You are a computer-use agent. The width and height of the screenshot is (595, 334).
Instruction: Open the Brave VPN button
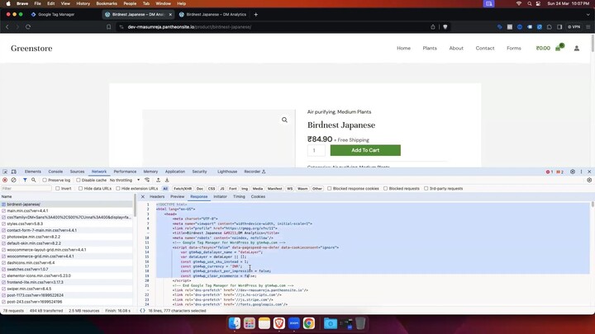coord(574,27)
